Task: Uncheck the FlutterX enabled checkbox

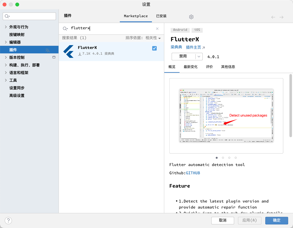Action: [x=154, y=48]
